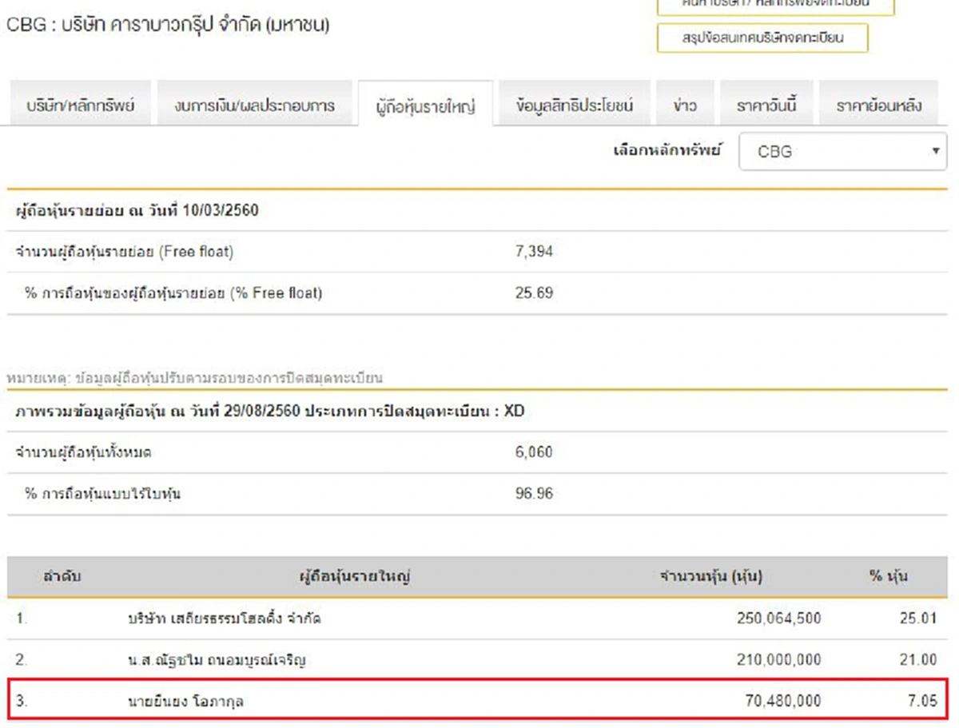The image size is (959, 728).
Task: Go to the ข้อมูลสิทธิประโยชน์ tab
Action: (575, 104)
